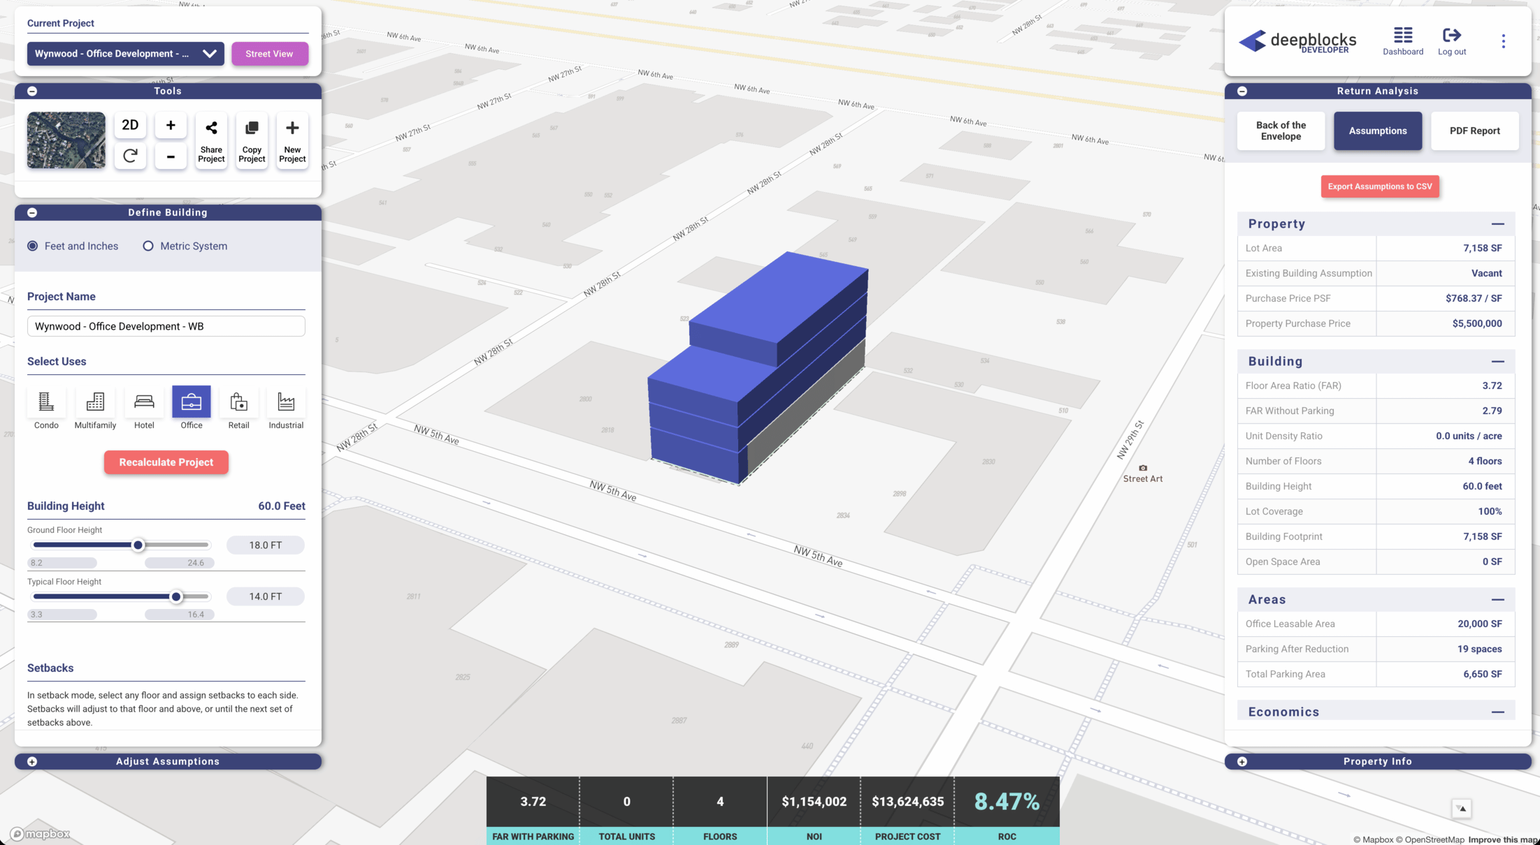Switch to 2D map view
This screenshot has height=845, width=1540.
coord(130,125)
